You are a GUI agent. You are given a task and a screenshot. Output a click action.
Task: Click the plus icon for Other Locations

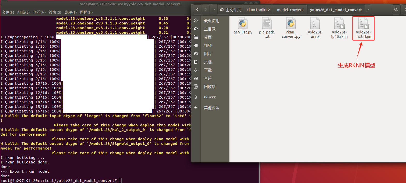196,108
